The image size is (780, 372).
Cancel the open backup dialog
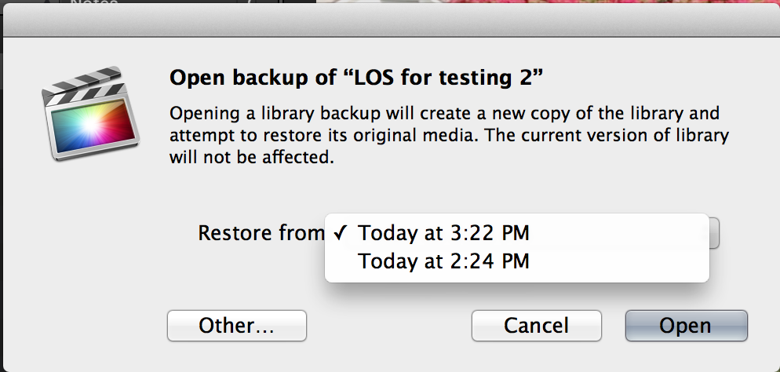(536, 326)
